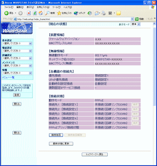Open the ファイル(F) menu
Screen dimensions: 157x166
tap(9, 7)
